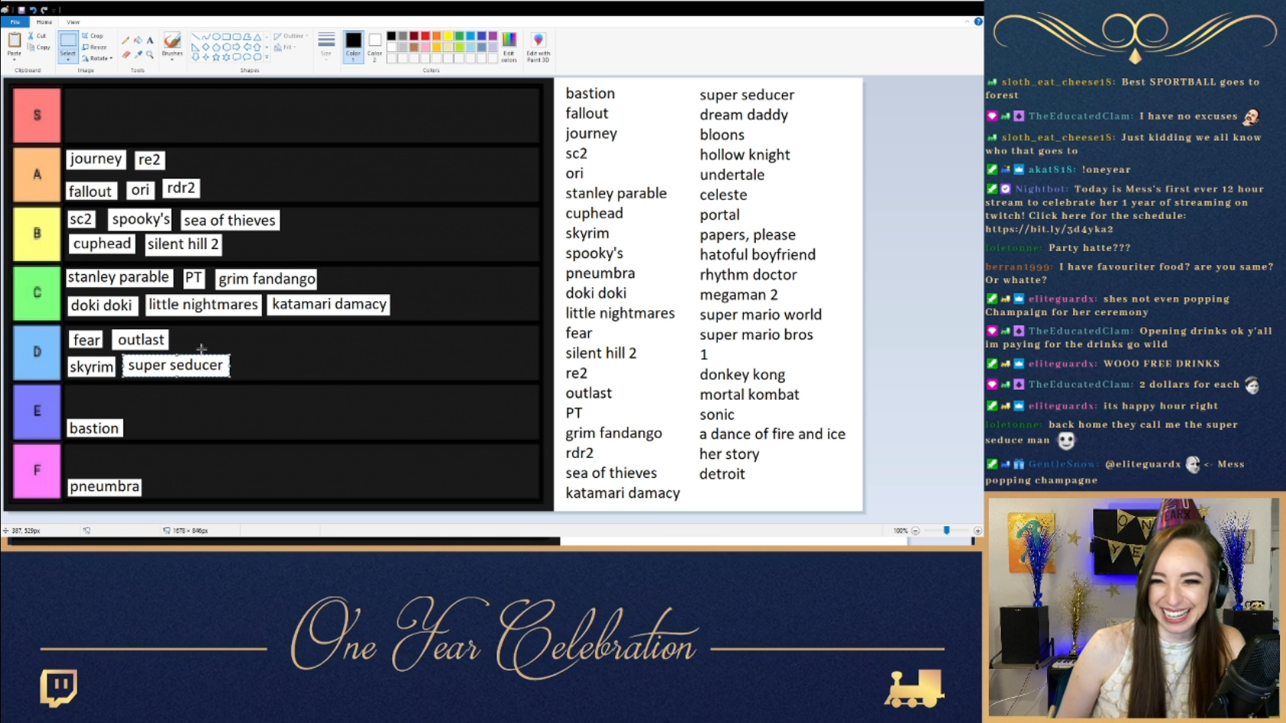Viewport: 1286px width, 723px height.
Task: Click the Cut scissors button
Action: click(37, 36)
